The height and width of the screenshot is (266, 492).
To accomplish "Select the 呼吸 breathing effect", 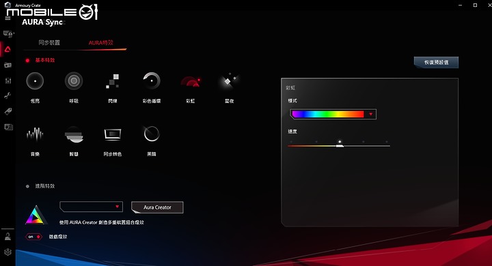I will 74,81.
